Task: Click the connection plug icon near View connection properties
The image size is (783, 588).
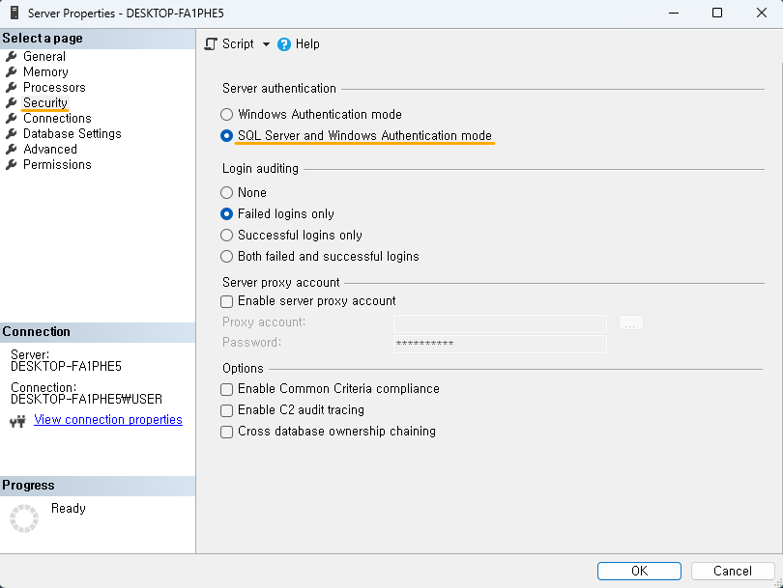Action: [x=17, y=421]
